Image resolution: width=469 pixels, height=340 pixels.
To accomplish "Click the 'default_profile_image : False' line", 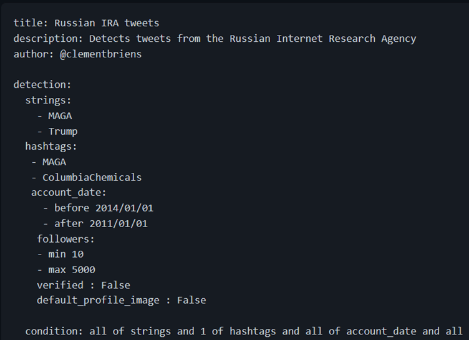I will (121, 300).
